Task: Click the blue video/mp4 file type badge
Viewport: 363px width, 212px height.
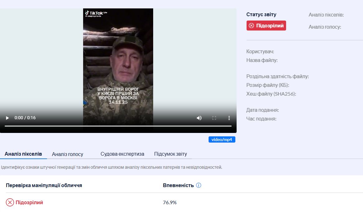Action: 222,139
